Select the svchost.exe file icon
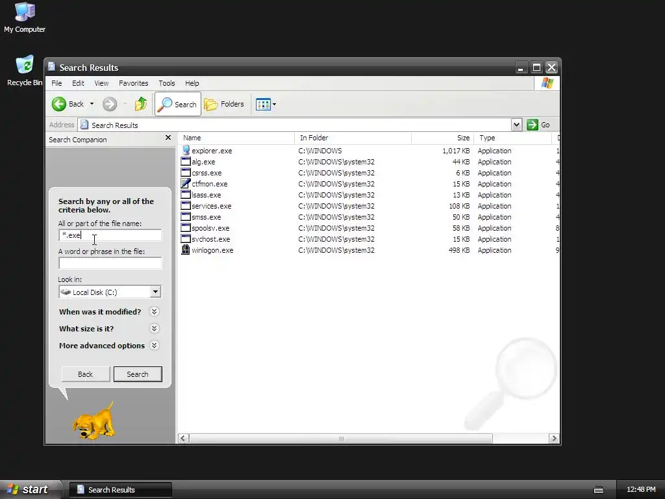This screenshot has width=665, height=499. coord(186,238)
